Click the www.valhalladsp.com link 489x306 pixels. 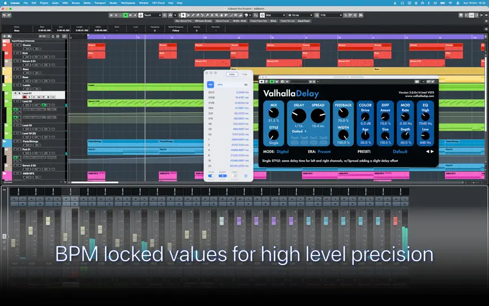point(419,96)
